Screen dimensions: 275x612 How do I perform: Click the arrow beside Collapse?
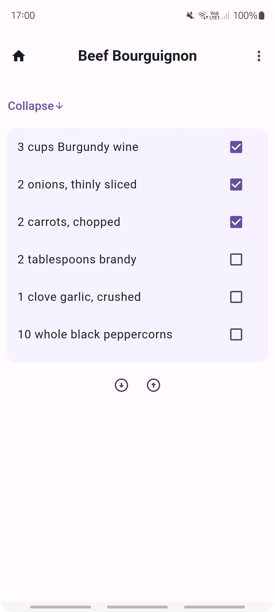tap(59, 106)
